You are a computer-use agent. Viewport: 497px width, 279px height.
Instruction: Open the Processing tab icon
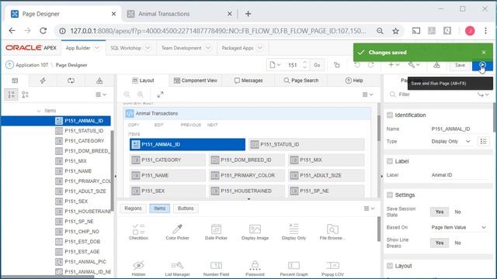pyautogui.click(x=71, y=81)
